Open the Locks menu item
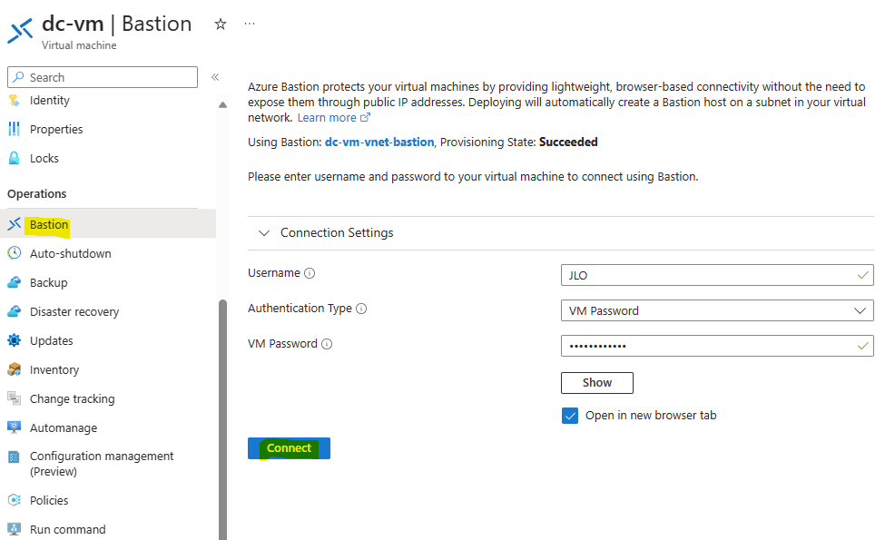The image size is (885, 540). (44, 158)
